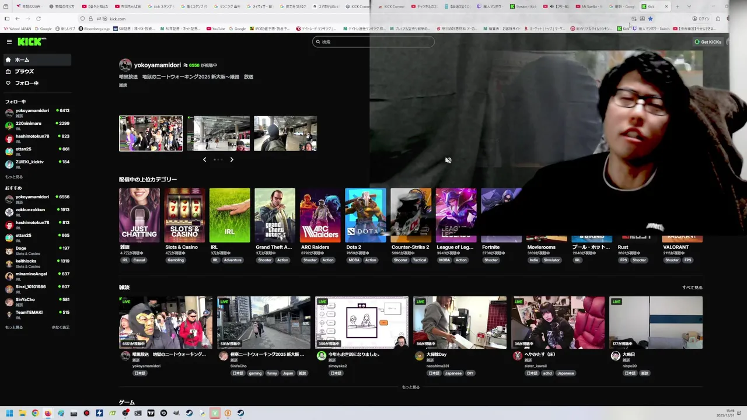Open simoyaka2 live stream thumbnail
Viewport: 747px width, 420px height.
click(362, 323)
